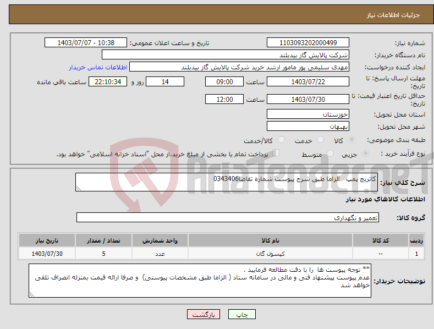Image resolution: width=434 pixels, height=329 pixels.
Task: Click the واحد شمارش column header
Action: click(x=160, y=240)
